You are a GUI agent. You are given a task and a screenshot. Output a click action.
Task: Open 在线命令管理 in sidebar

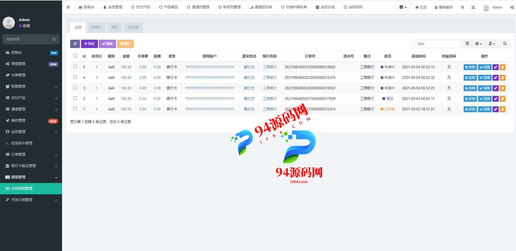(31, 143)
